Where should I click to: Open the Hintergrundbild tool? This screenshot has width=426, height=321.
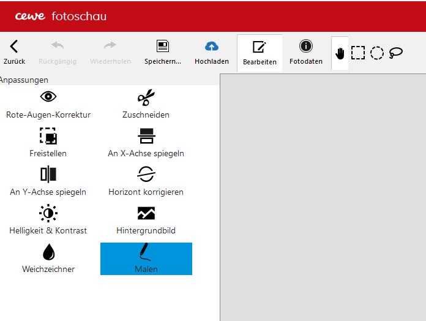(x=146, y=220)
